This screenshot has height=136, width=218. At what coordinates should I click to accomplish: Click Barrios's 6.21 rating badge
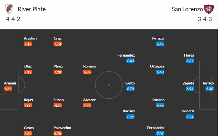click(x=130, y=117)
